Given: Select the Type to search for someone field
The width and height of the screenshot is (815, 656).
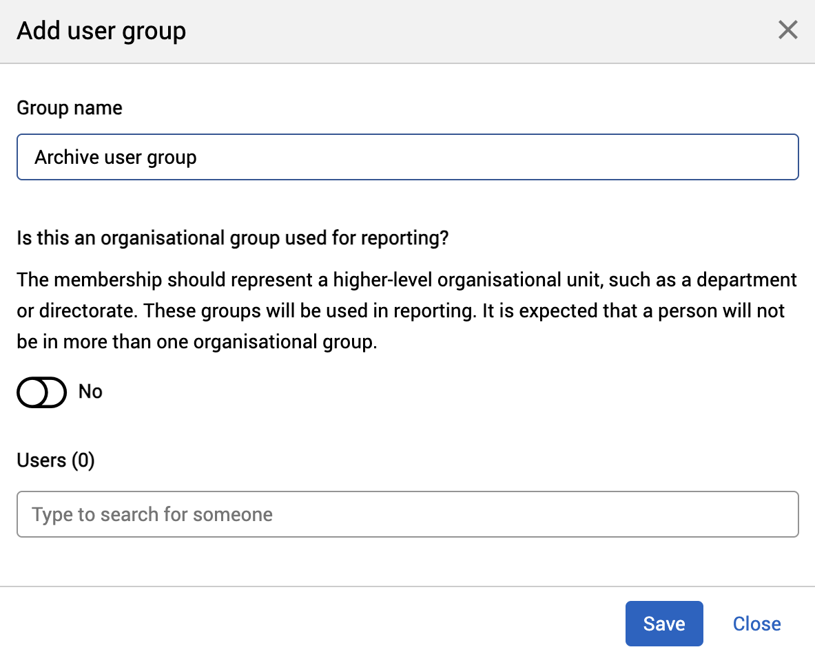Looking at the screenshot, I should click(406, 514).
